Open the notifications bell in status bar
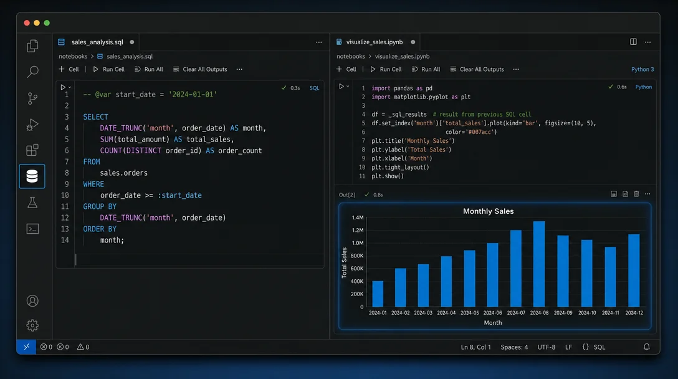 [646, 347]
